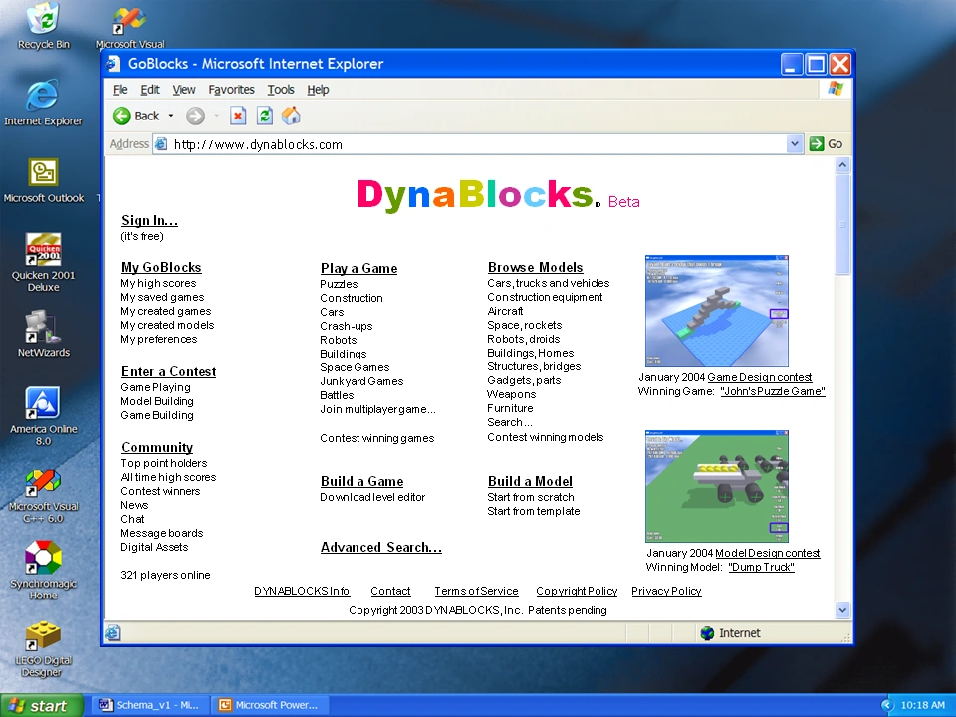This screenshot has width=956, height=717.
Task: Click the Refresh page icon
Action: [264, 116]
